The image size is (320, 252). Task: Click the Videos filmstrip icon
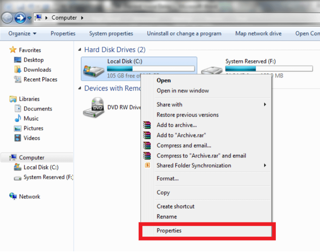17,138
